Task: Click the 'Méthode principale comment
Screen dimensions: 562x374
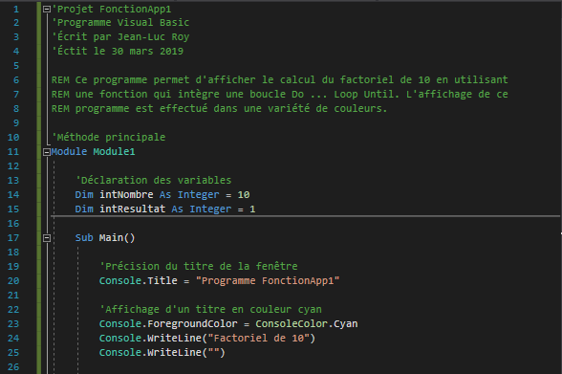Action: (109, 138)
